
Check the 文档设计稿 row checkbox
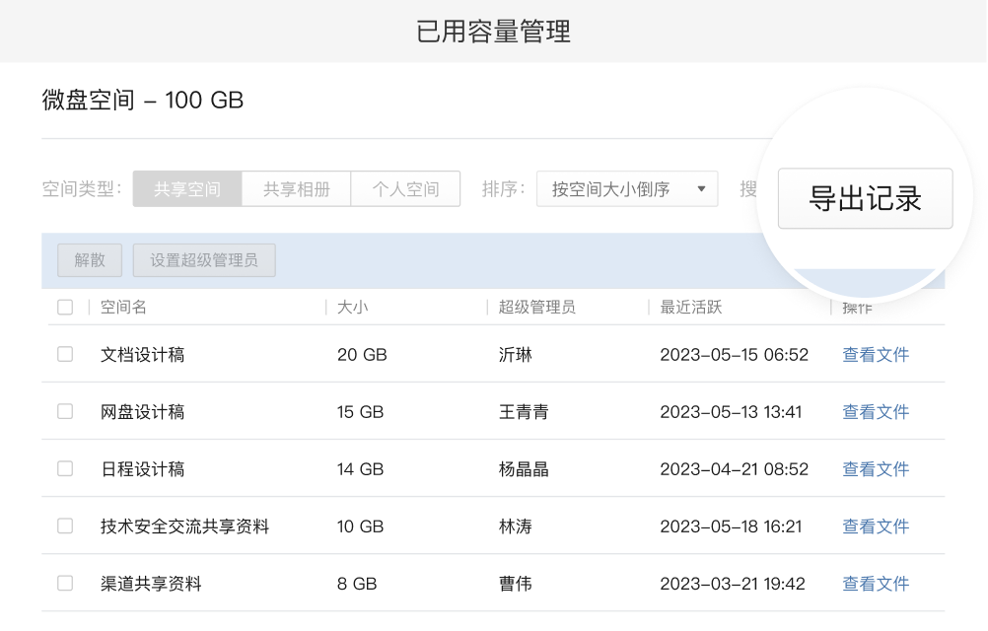65,355
